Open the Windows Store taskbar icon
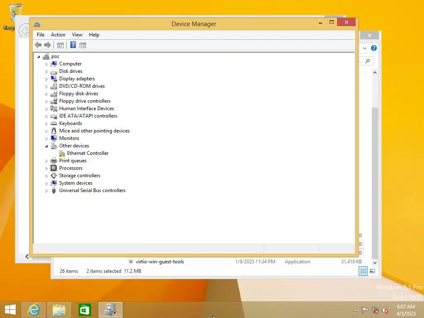 coord(84,310)
